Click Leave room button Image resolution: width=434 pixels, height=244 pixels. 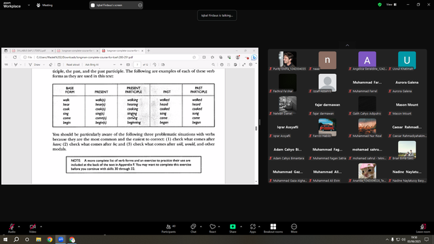[x=423, y=228]
